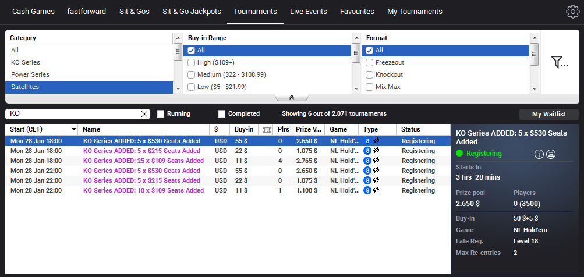
Task: Click the tournament info icon in details panel
Action: click(539, 154)
